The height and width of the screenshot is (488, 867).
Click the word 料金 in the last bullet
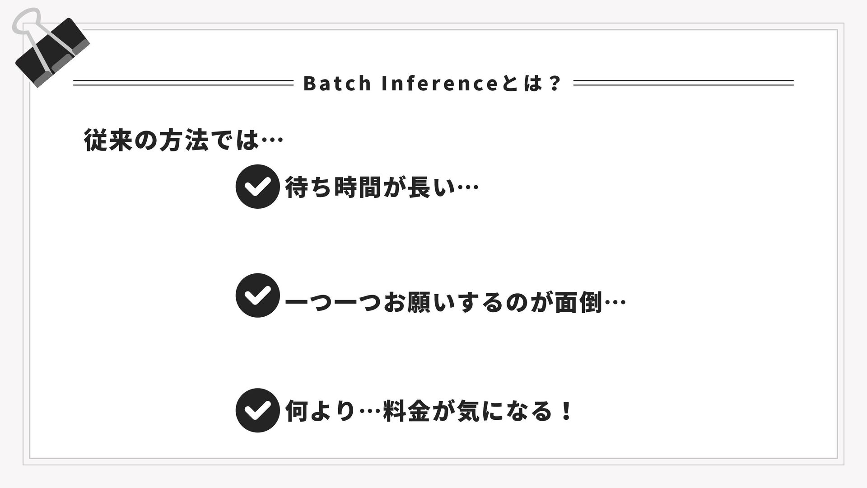[406, 411]
